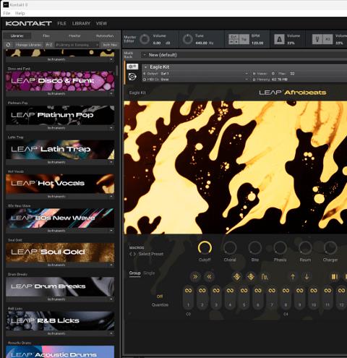Select the LEAP Latin Trap library banner
The height and width of the screenshot is (358, 347).
60,150
